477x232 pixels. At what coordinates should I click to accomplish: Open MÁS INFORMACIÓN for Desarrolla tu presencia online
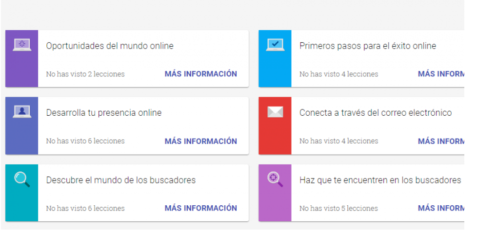click(x=200, y=141)
